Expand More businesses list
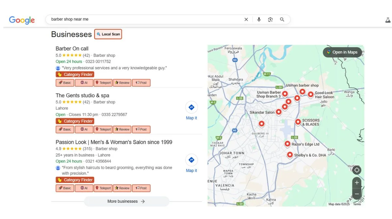Screen dimensions: 392x219 click(126, 201)
